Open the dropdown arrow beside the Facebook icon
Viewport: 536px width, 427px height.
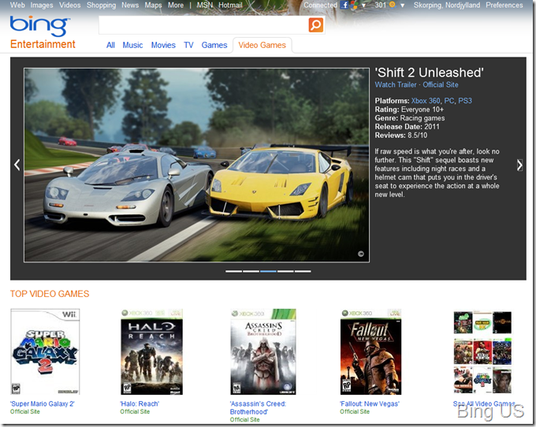[x=363, y=6]
